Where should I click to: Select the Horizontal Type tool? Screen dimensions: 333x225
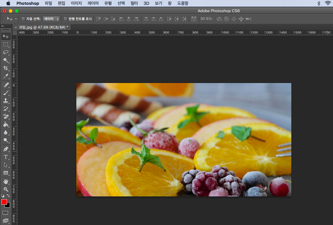[x=6, y=157]
